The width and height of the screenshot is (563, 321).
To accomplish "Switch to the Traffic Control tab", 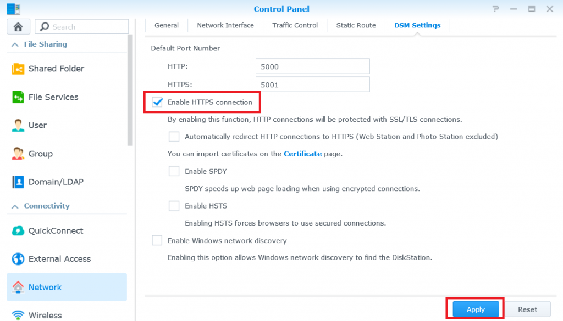I will pyautogui.click(x=295, y=25).
